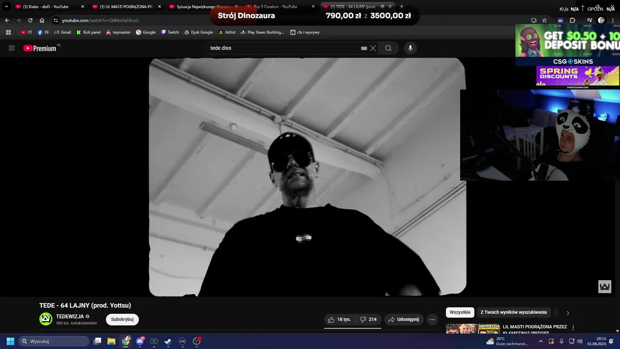The height and width of the screenshot is (349, 620).
Task: Click the TEDEWIZJA watermark logo on video
Action: tap(604, 286)
